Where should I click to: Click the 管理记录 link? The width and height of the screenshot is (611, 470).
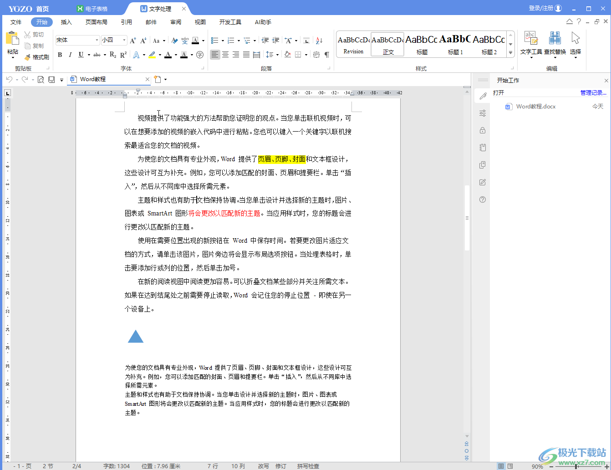pyautogui.click(x=593, y=92)
